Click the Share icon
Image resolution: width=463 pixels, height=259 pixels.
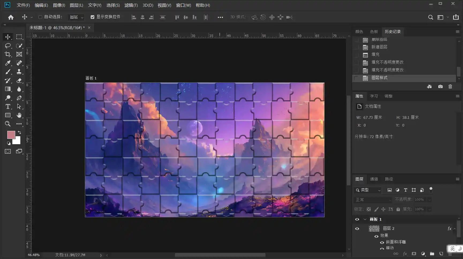point(456,17)
